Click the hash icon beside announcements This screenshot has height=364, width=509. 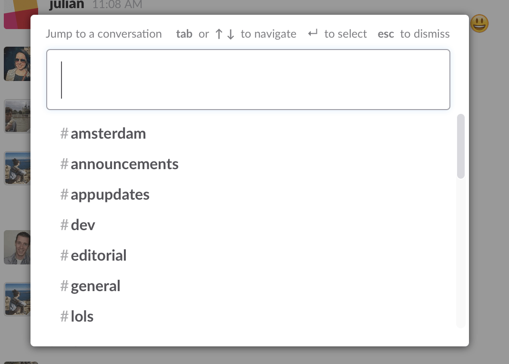64,164
